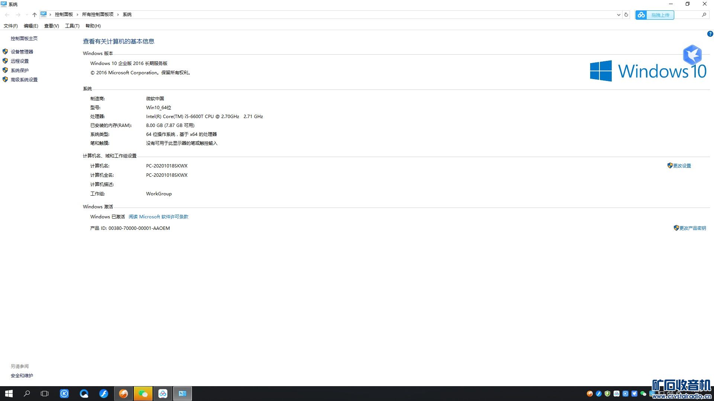This screenshot has width=714, height=401.
Task: Click 更改产品密钥 link
Action: click(x=692, y=228)
